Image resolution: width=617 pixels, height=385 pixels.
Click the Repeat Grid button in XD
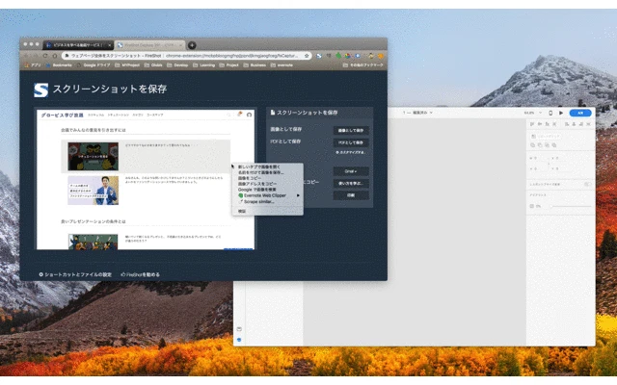click(x=546, y=136)
